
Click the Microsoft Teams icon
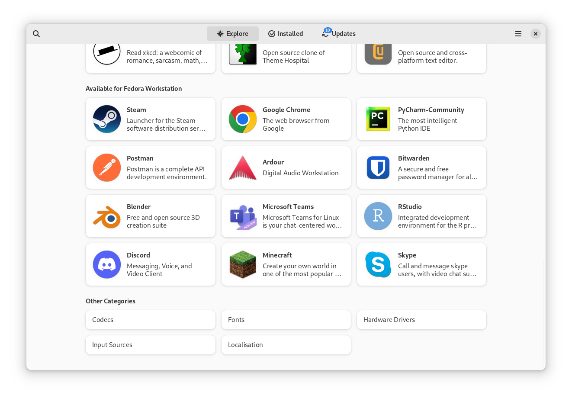pos(243,217)
